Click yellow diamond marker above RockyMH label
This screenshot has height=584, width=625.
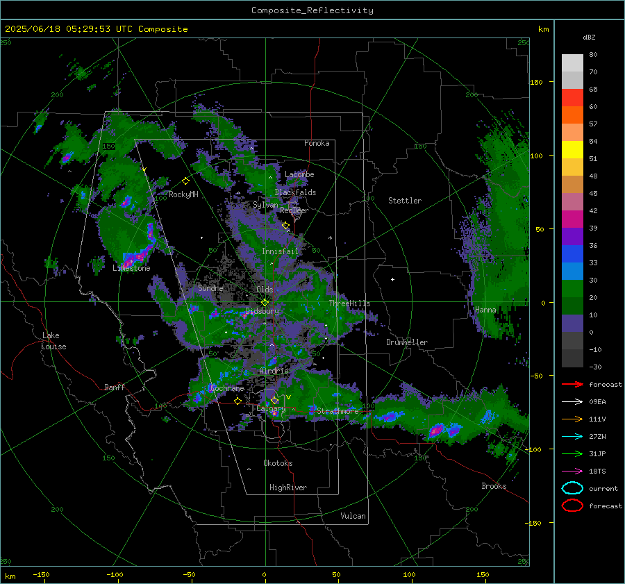(185, 181)
